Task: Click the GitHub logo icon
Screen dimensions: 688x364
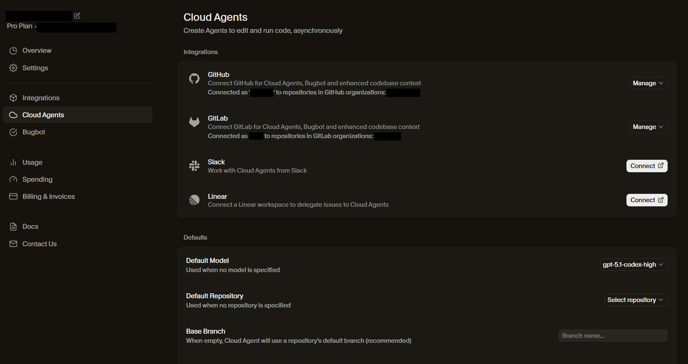Action: (x=194, y=79)
